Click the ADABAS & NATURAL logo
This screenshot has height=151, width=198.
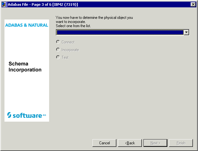coord(27,25)
